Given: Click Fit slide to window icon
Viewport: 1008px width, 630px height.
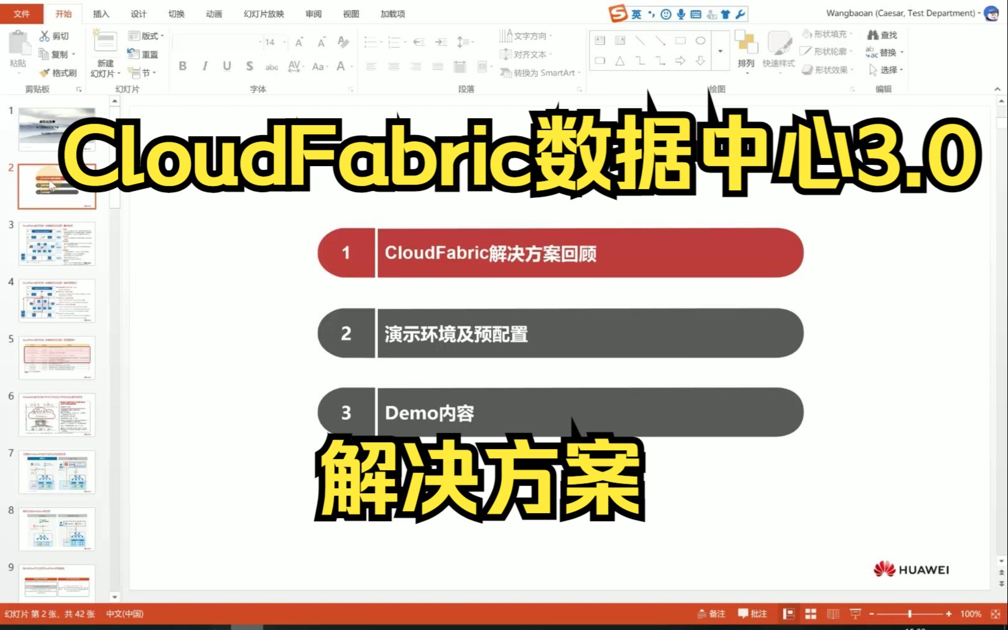Looking at the screenshot, I should click(996, 614).
